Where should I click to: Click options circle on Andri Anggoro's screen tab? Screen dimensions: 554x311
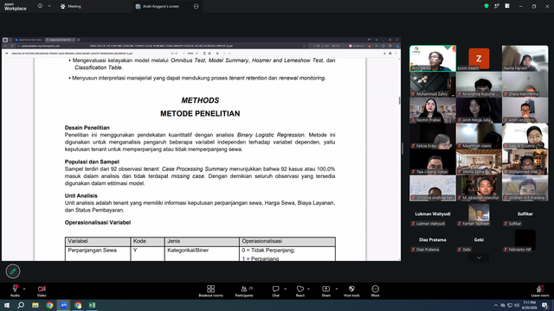[196, 6]
